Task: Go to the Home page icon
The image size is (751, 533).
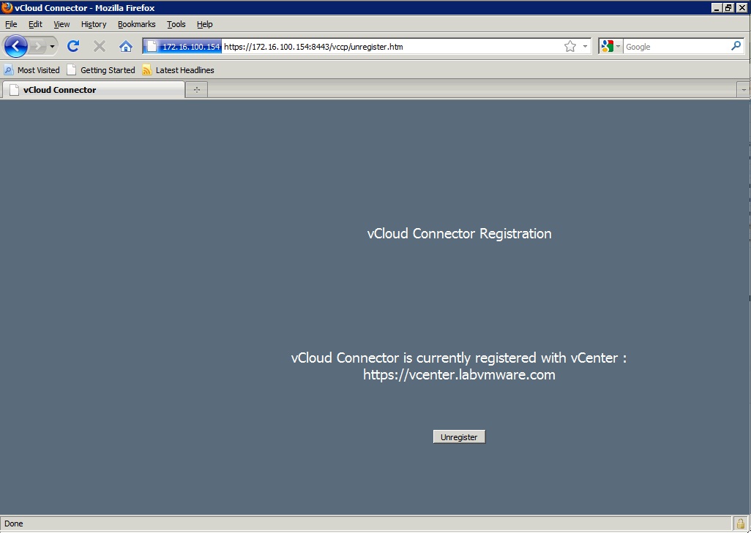Action: point(125,46)
